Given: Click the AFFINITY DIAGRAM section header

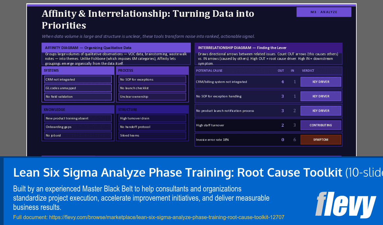Looking at the screenshot, I should tap(116, 48).
